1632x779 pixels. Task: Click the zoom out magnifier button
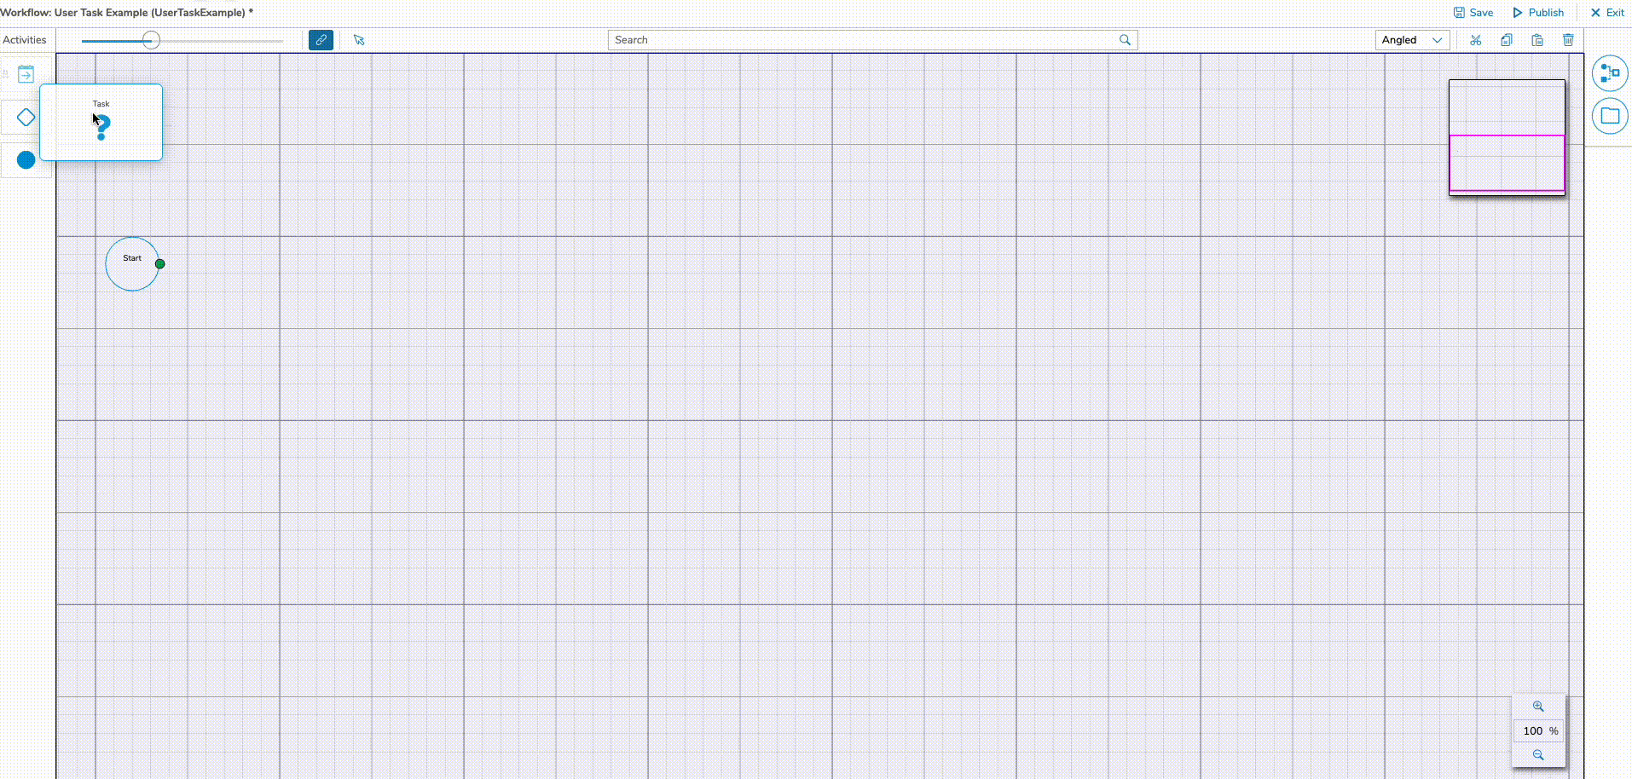pyautogui.click(x=1538, y=755)
